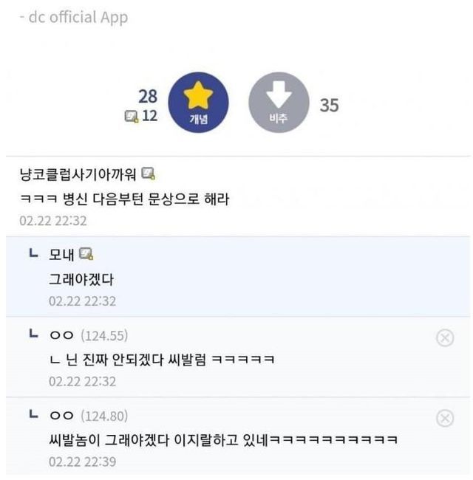Viewport: 473px width, 480px height.
Task: Tap the blue star 개념 recommend button
Action: (x=198, y=103)
